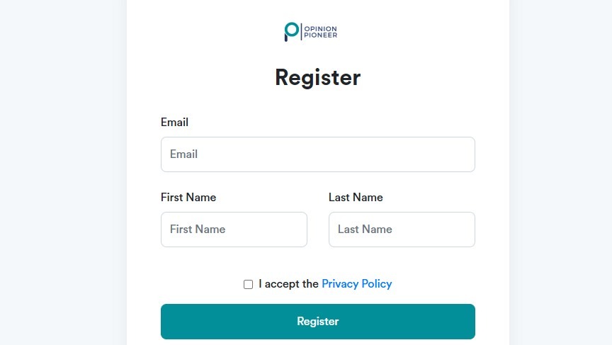Viewport: 612px width, 345px height.
Task: Select the Last Name text box
Action: 402,230
